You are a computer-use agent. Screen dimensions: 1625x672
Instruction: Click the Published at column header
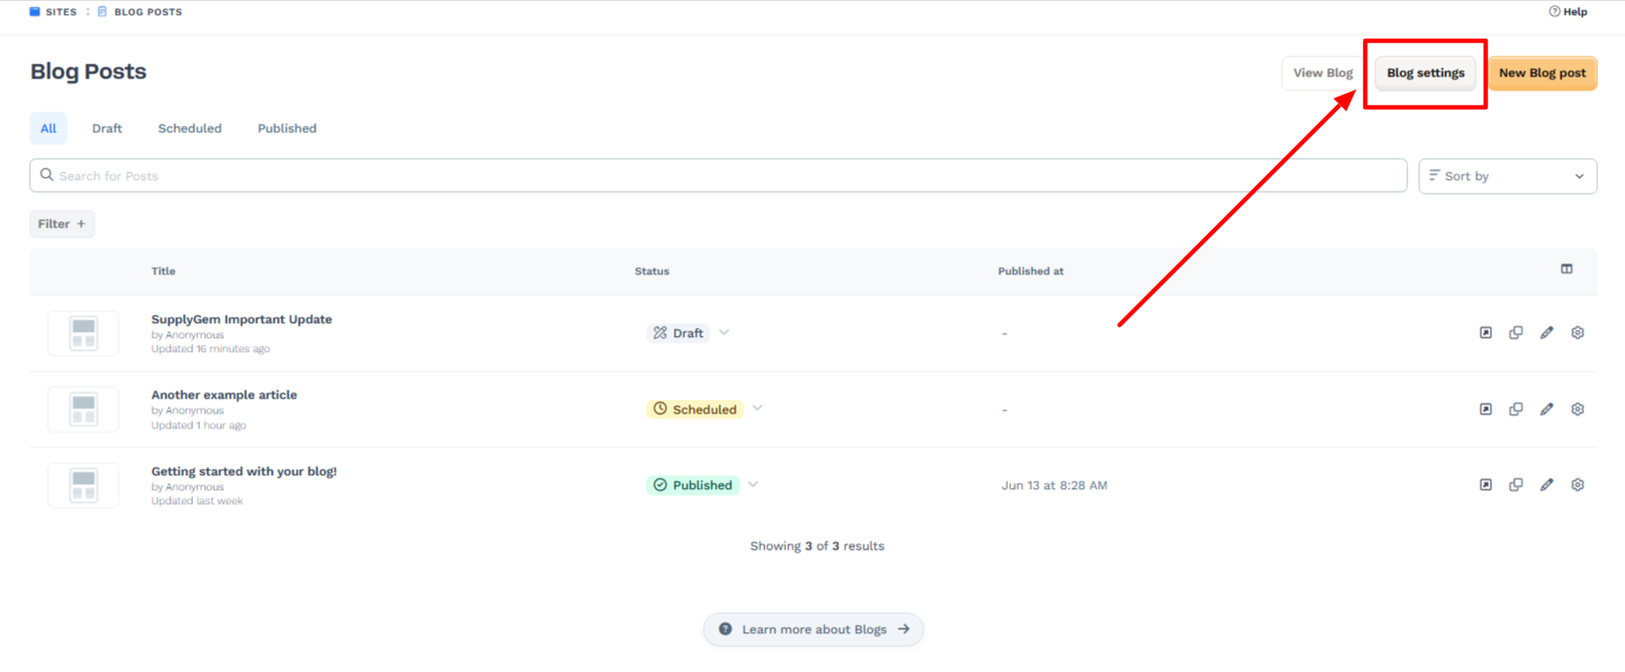coord(1031,270)
